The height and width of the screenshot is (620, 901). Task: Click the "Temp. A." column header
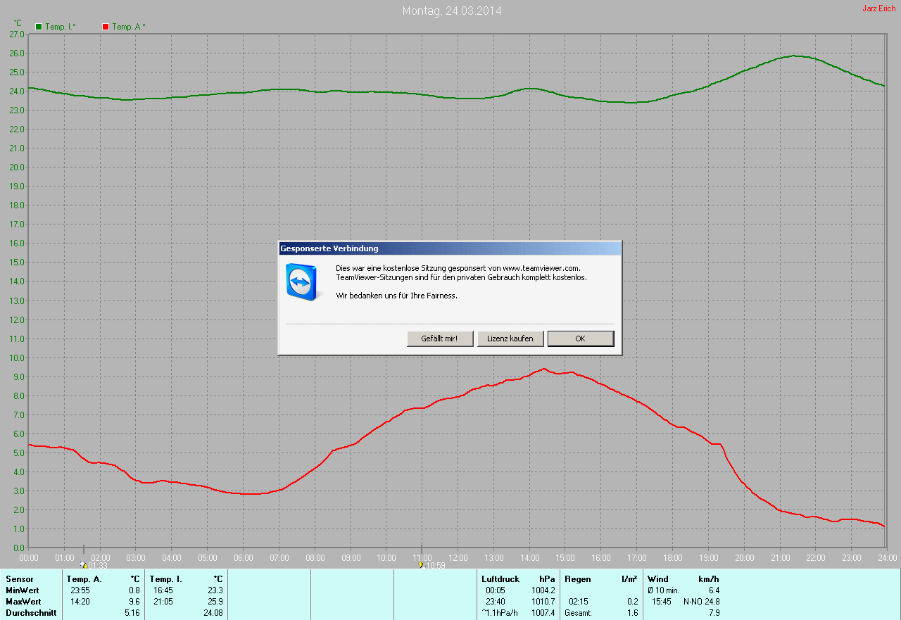84,579
